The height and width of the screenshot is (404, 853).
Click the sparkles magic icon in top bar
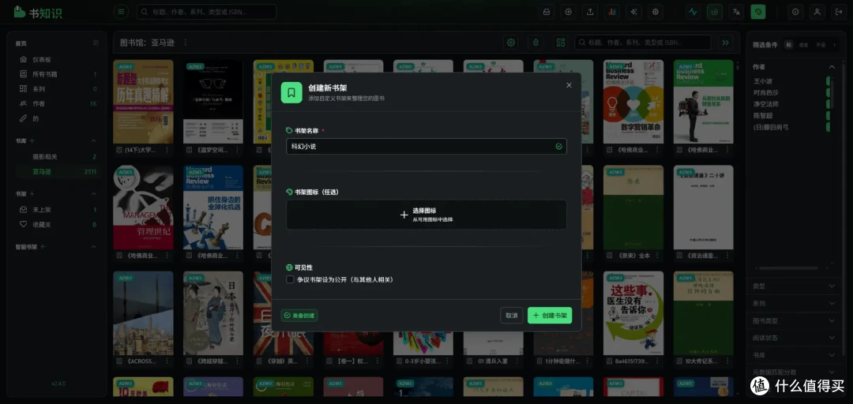tap(633, 11)
